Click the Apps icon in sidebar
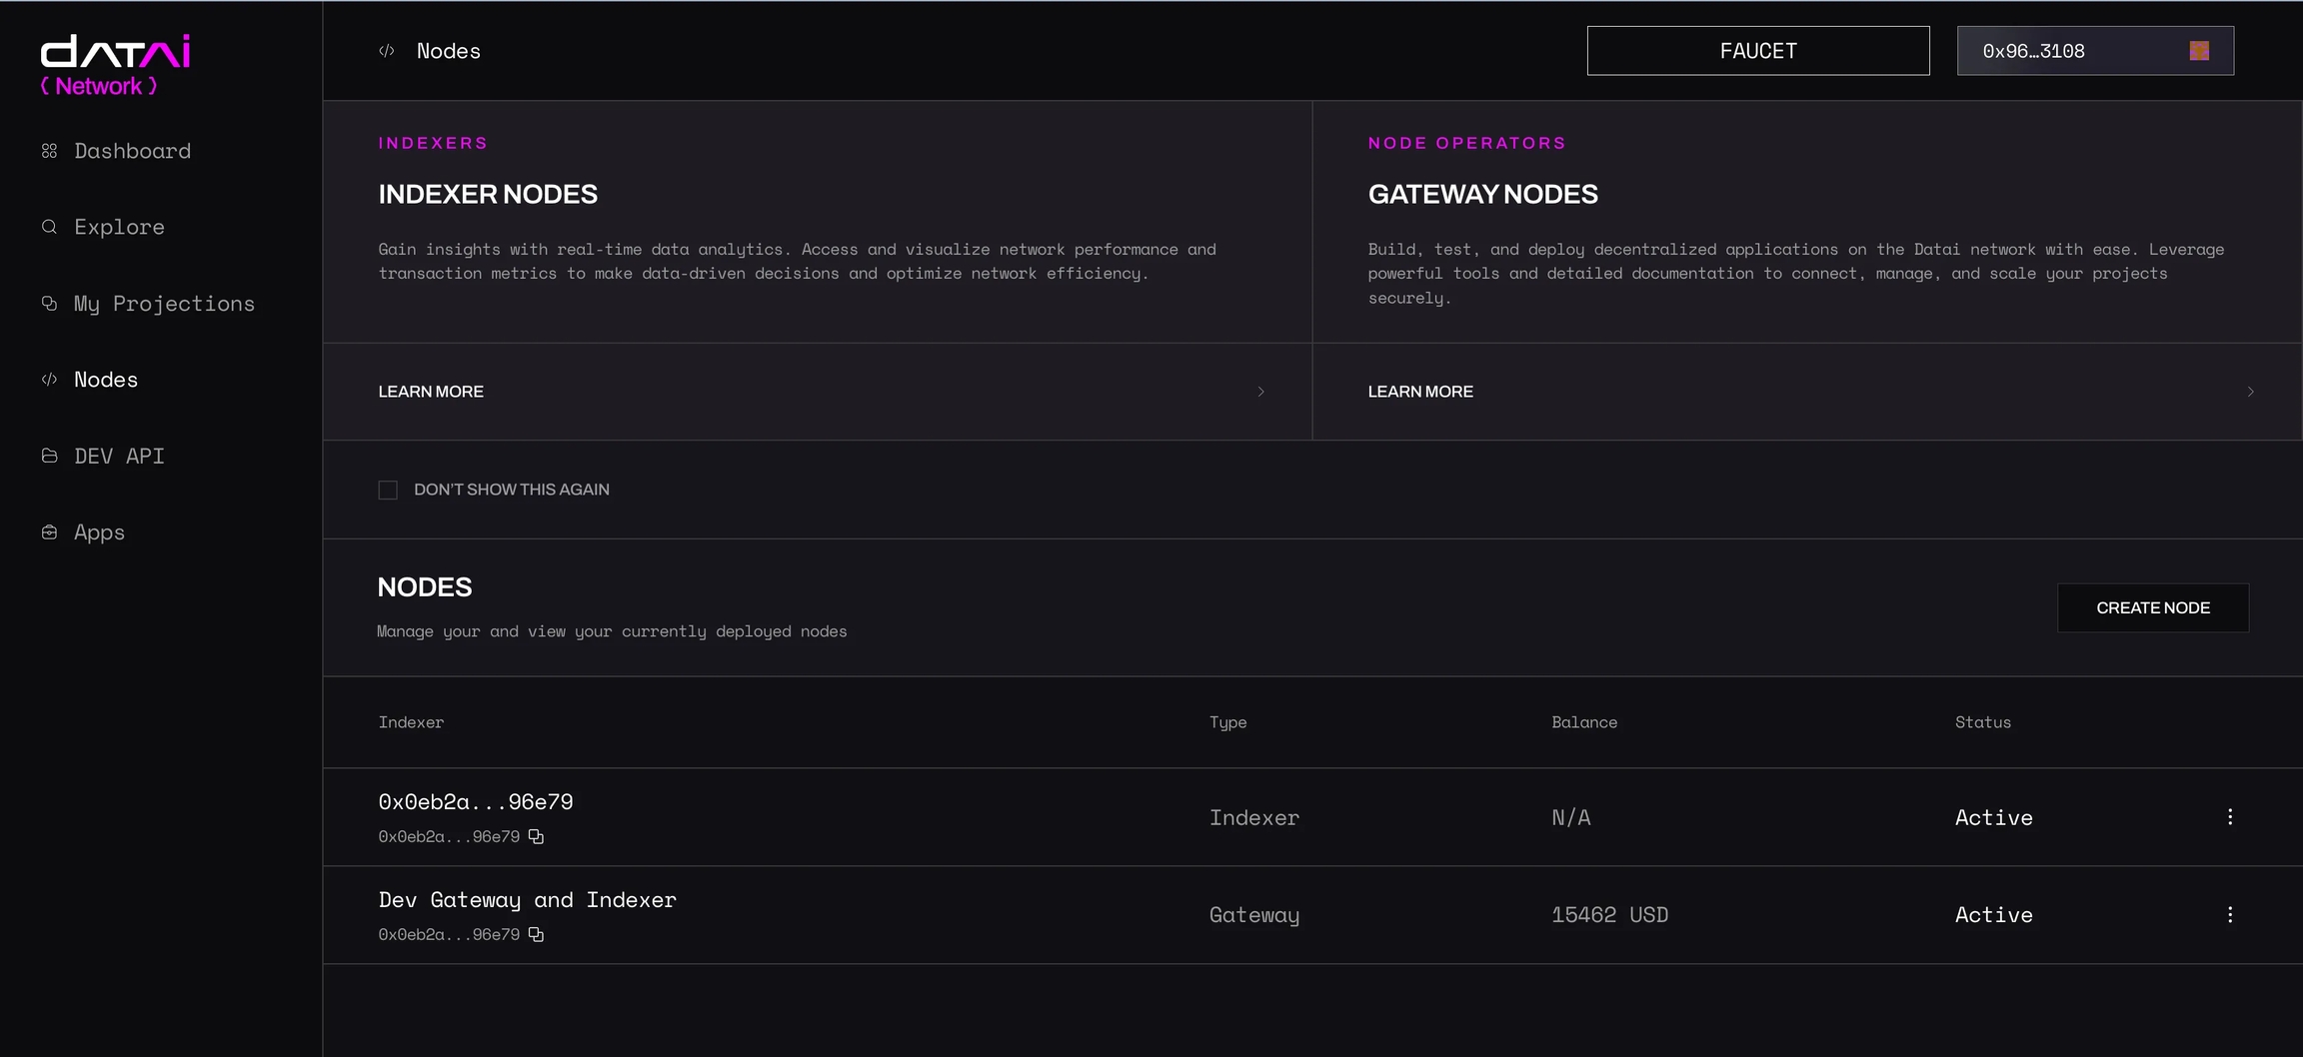2303x1057 pixels. click(49, 532)
